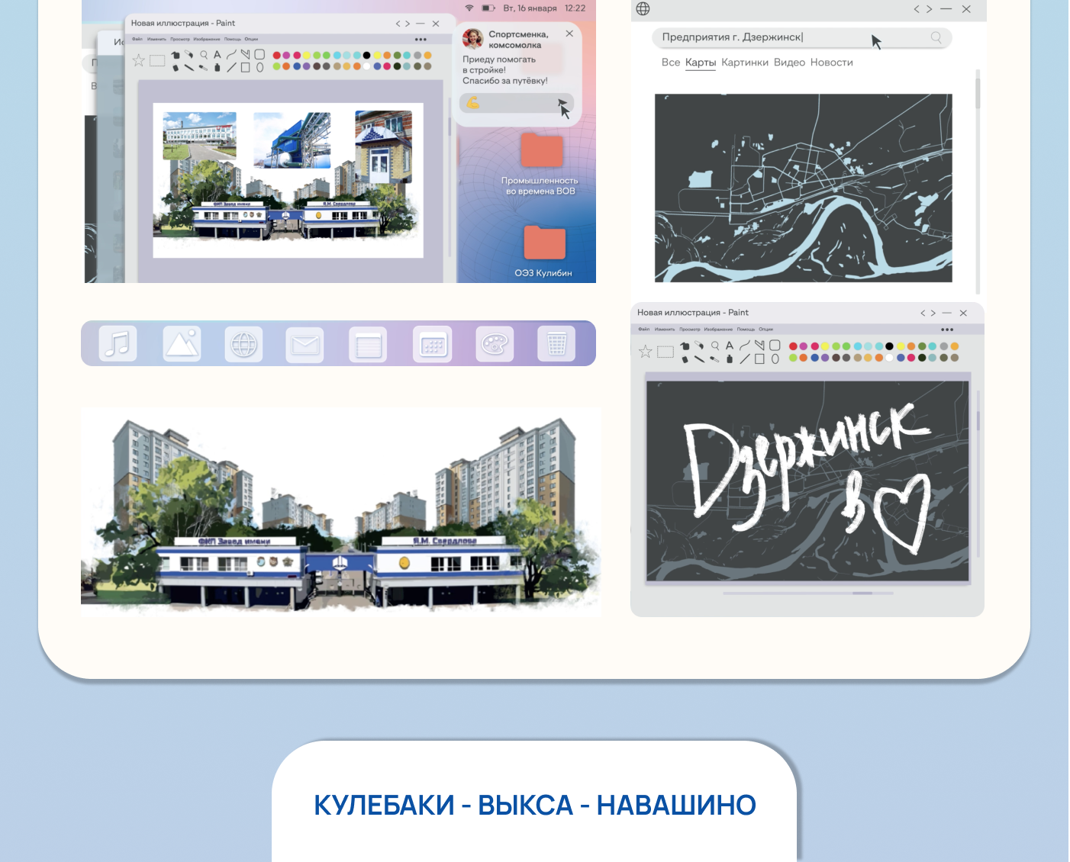Viewport: 1070px width, 862px height.
Task: Launch the paint palette icon in the dock
Action: coord(495,344)
